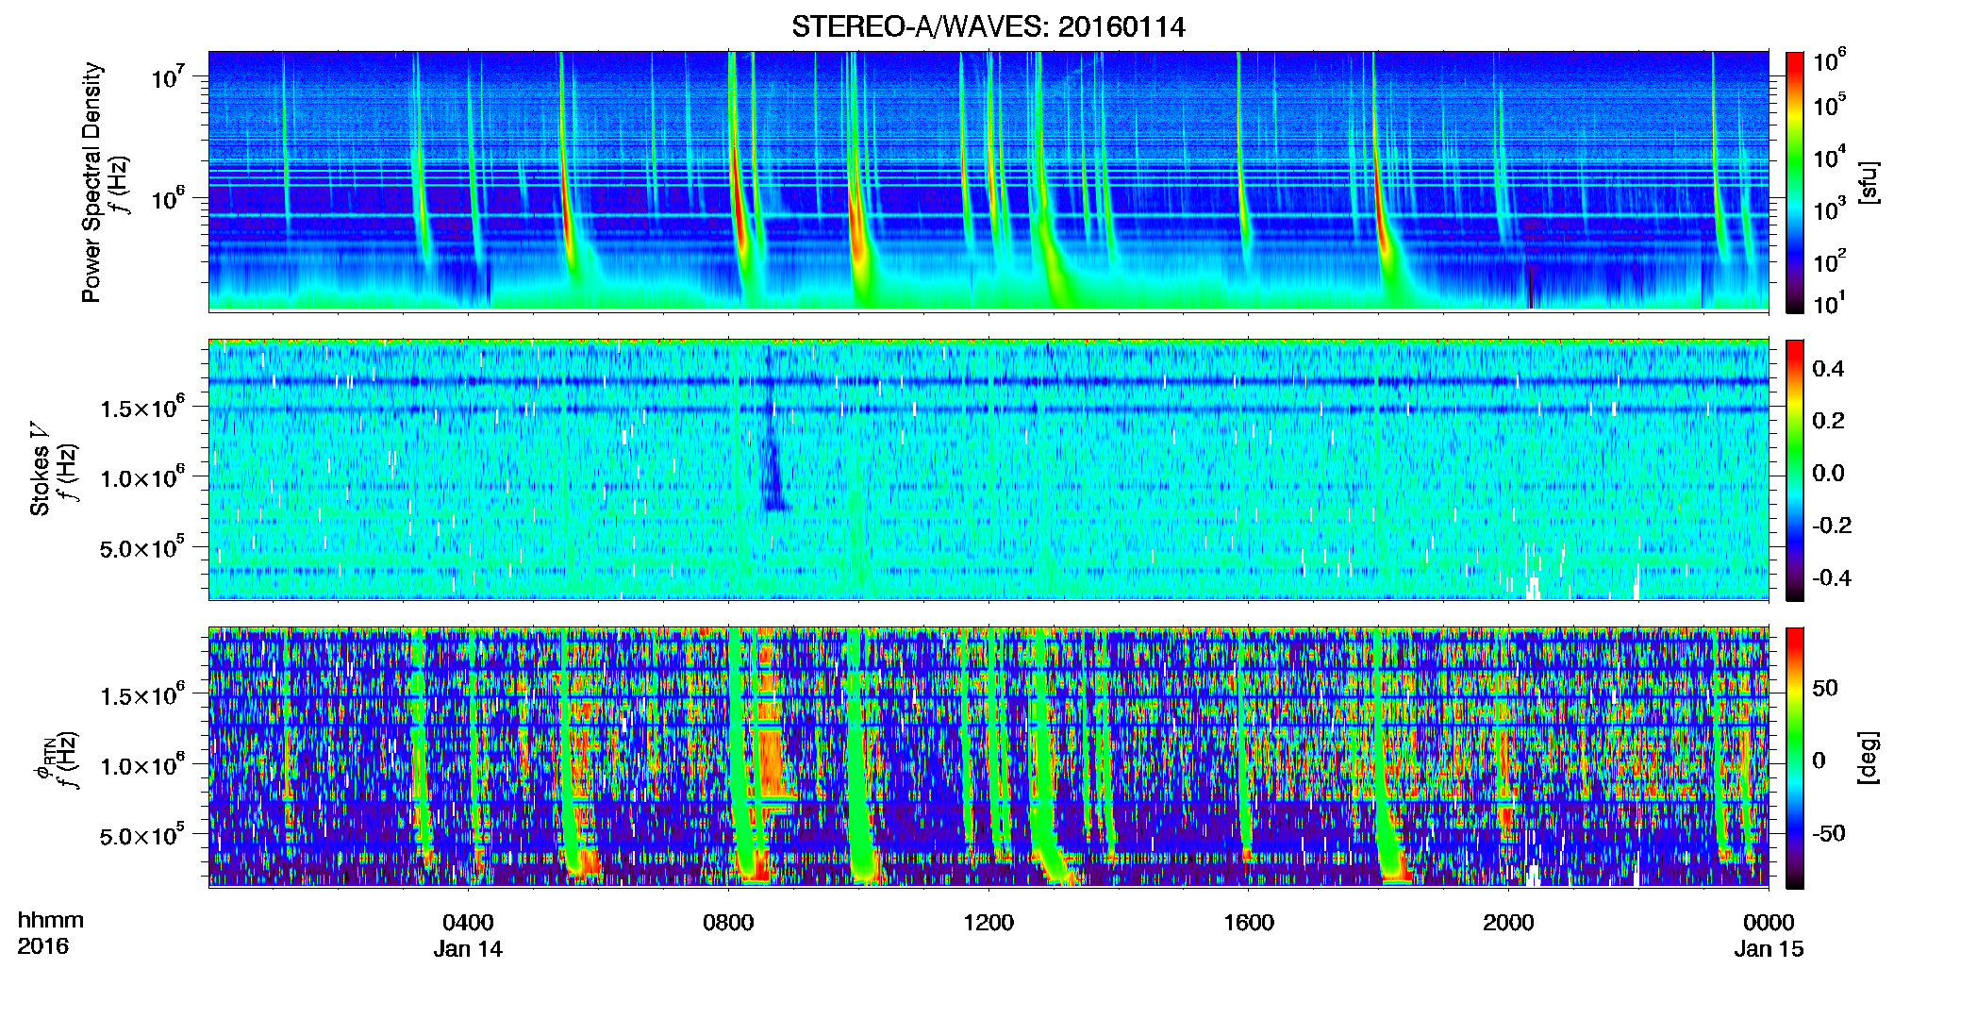This screenshot has width=1977, height=1019.
Task: Click the 0000 time tick label
Action: [x=1769, y=922]
